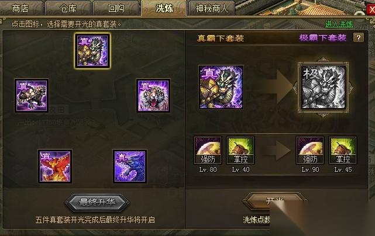
Task: Select the true white tiger set icon
Action: [x=153, y=96]
